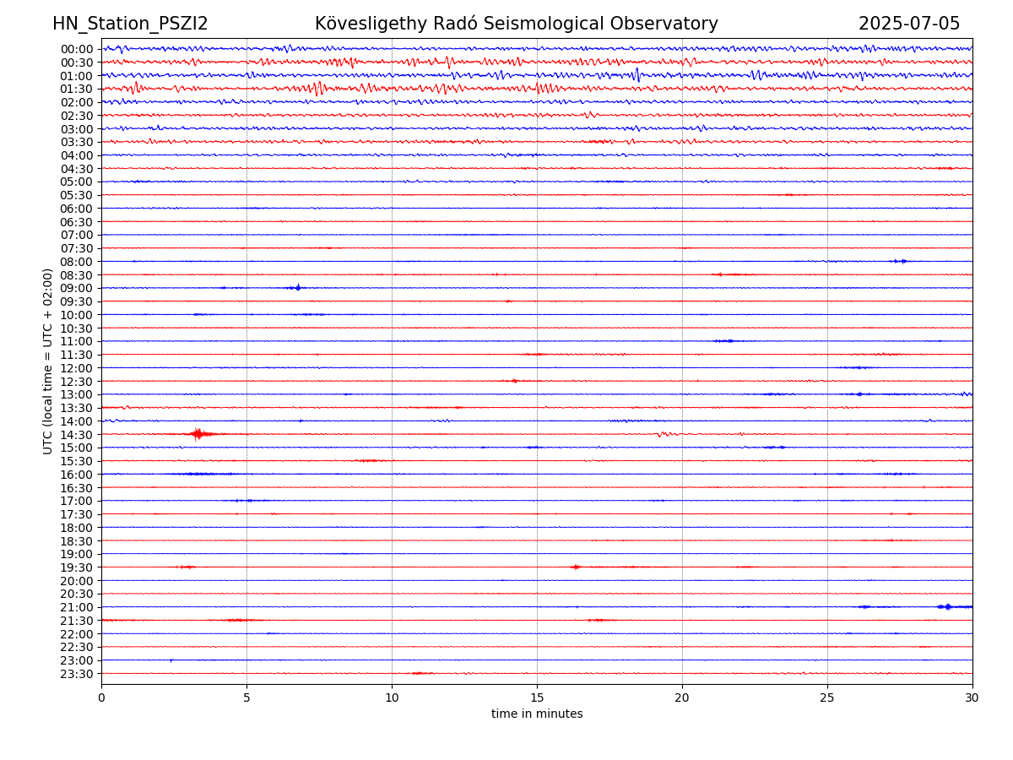The width and height of the screenshot is (1013, 760).
Task: Select the 0 tick on the x-axis
Action: pyautogui.click(x=101, y=698)
